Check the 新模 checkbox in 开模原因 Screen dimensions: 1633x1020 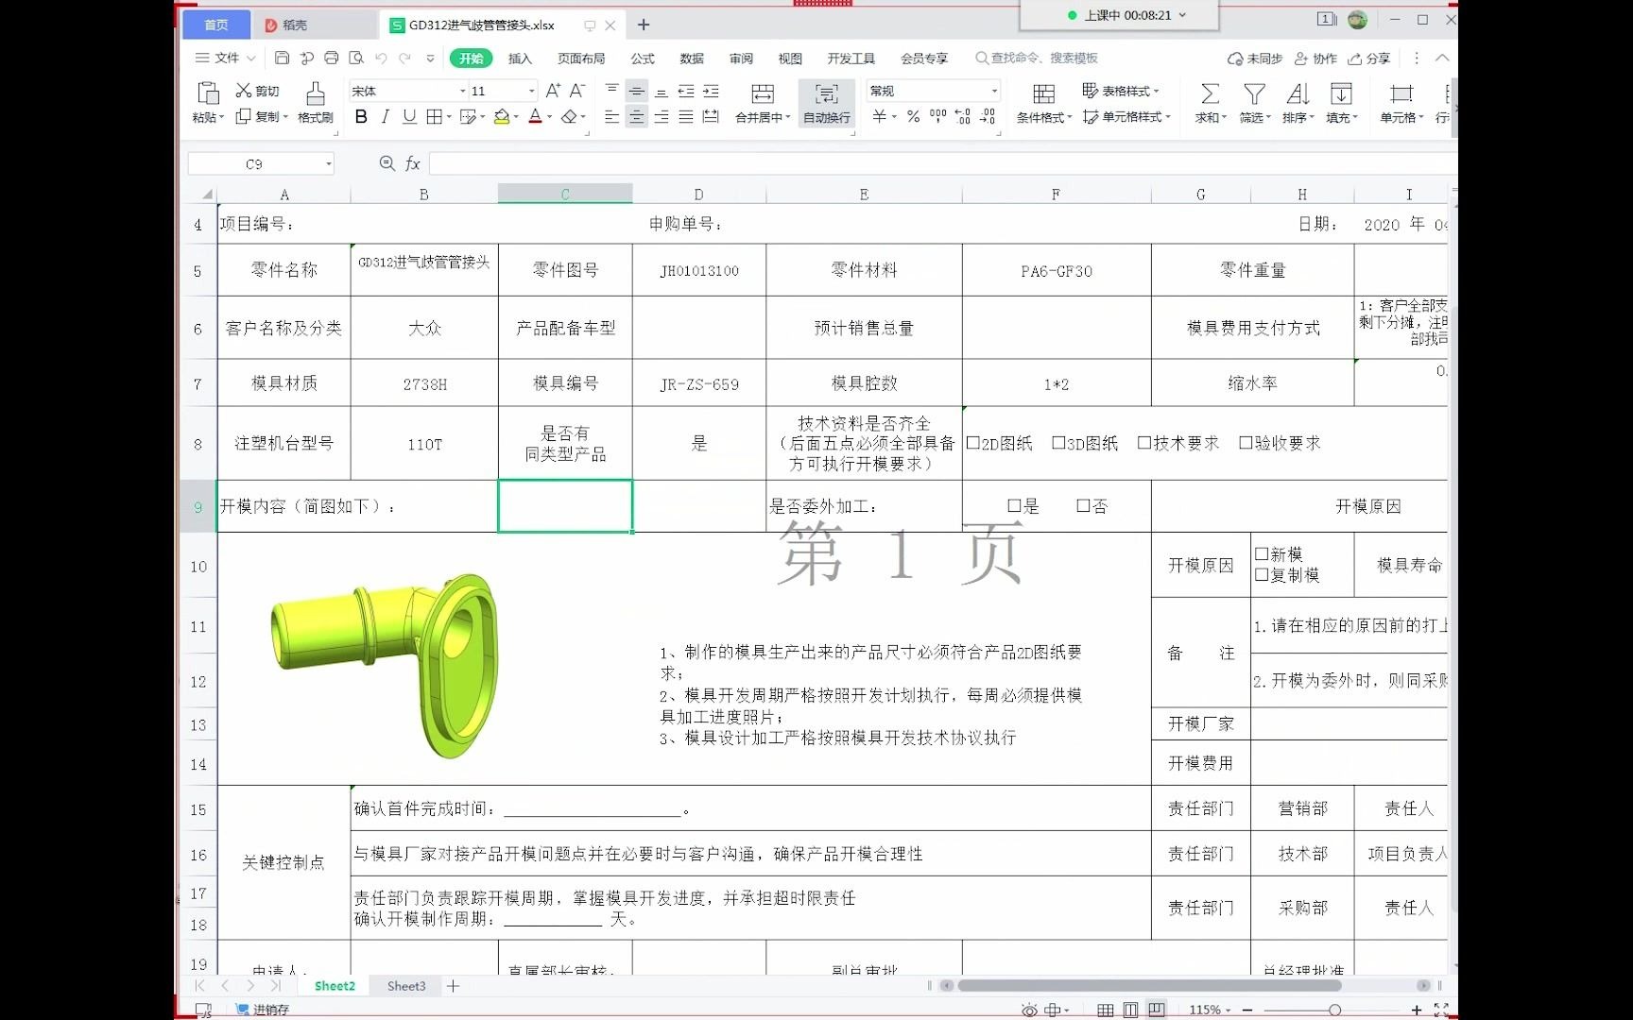[x=1261, y=553]
